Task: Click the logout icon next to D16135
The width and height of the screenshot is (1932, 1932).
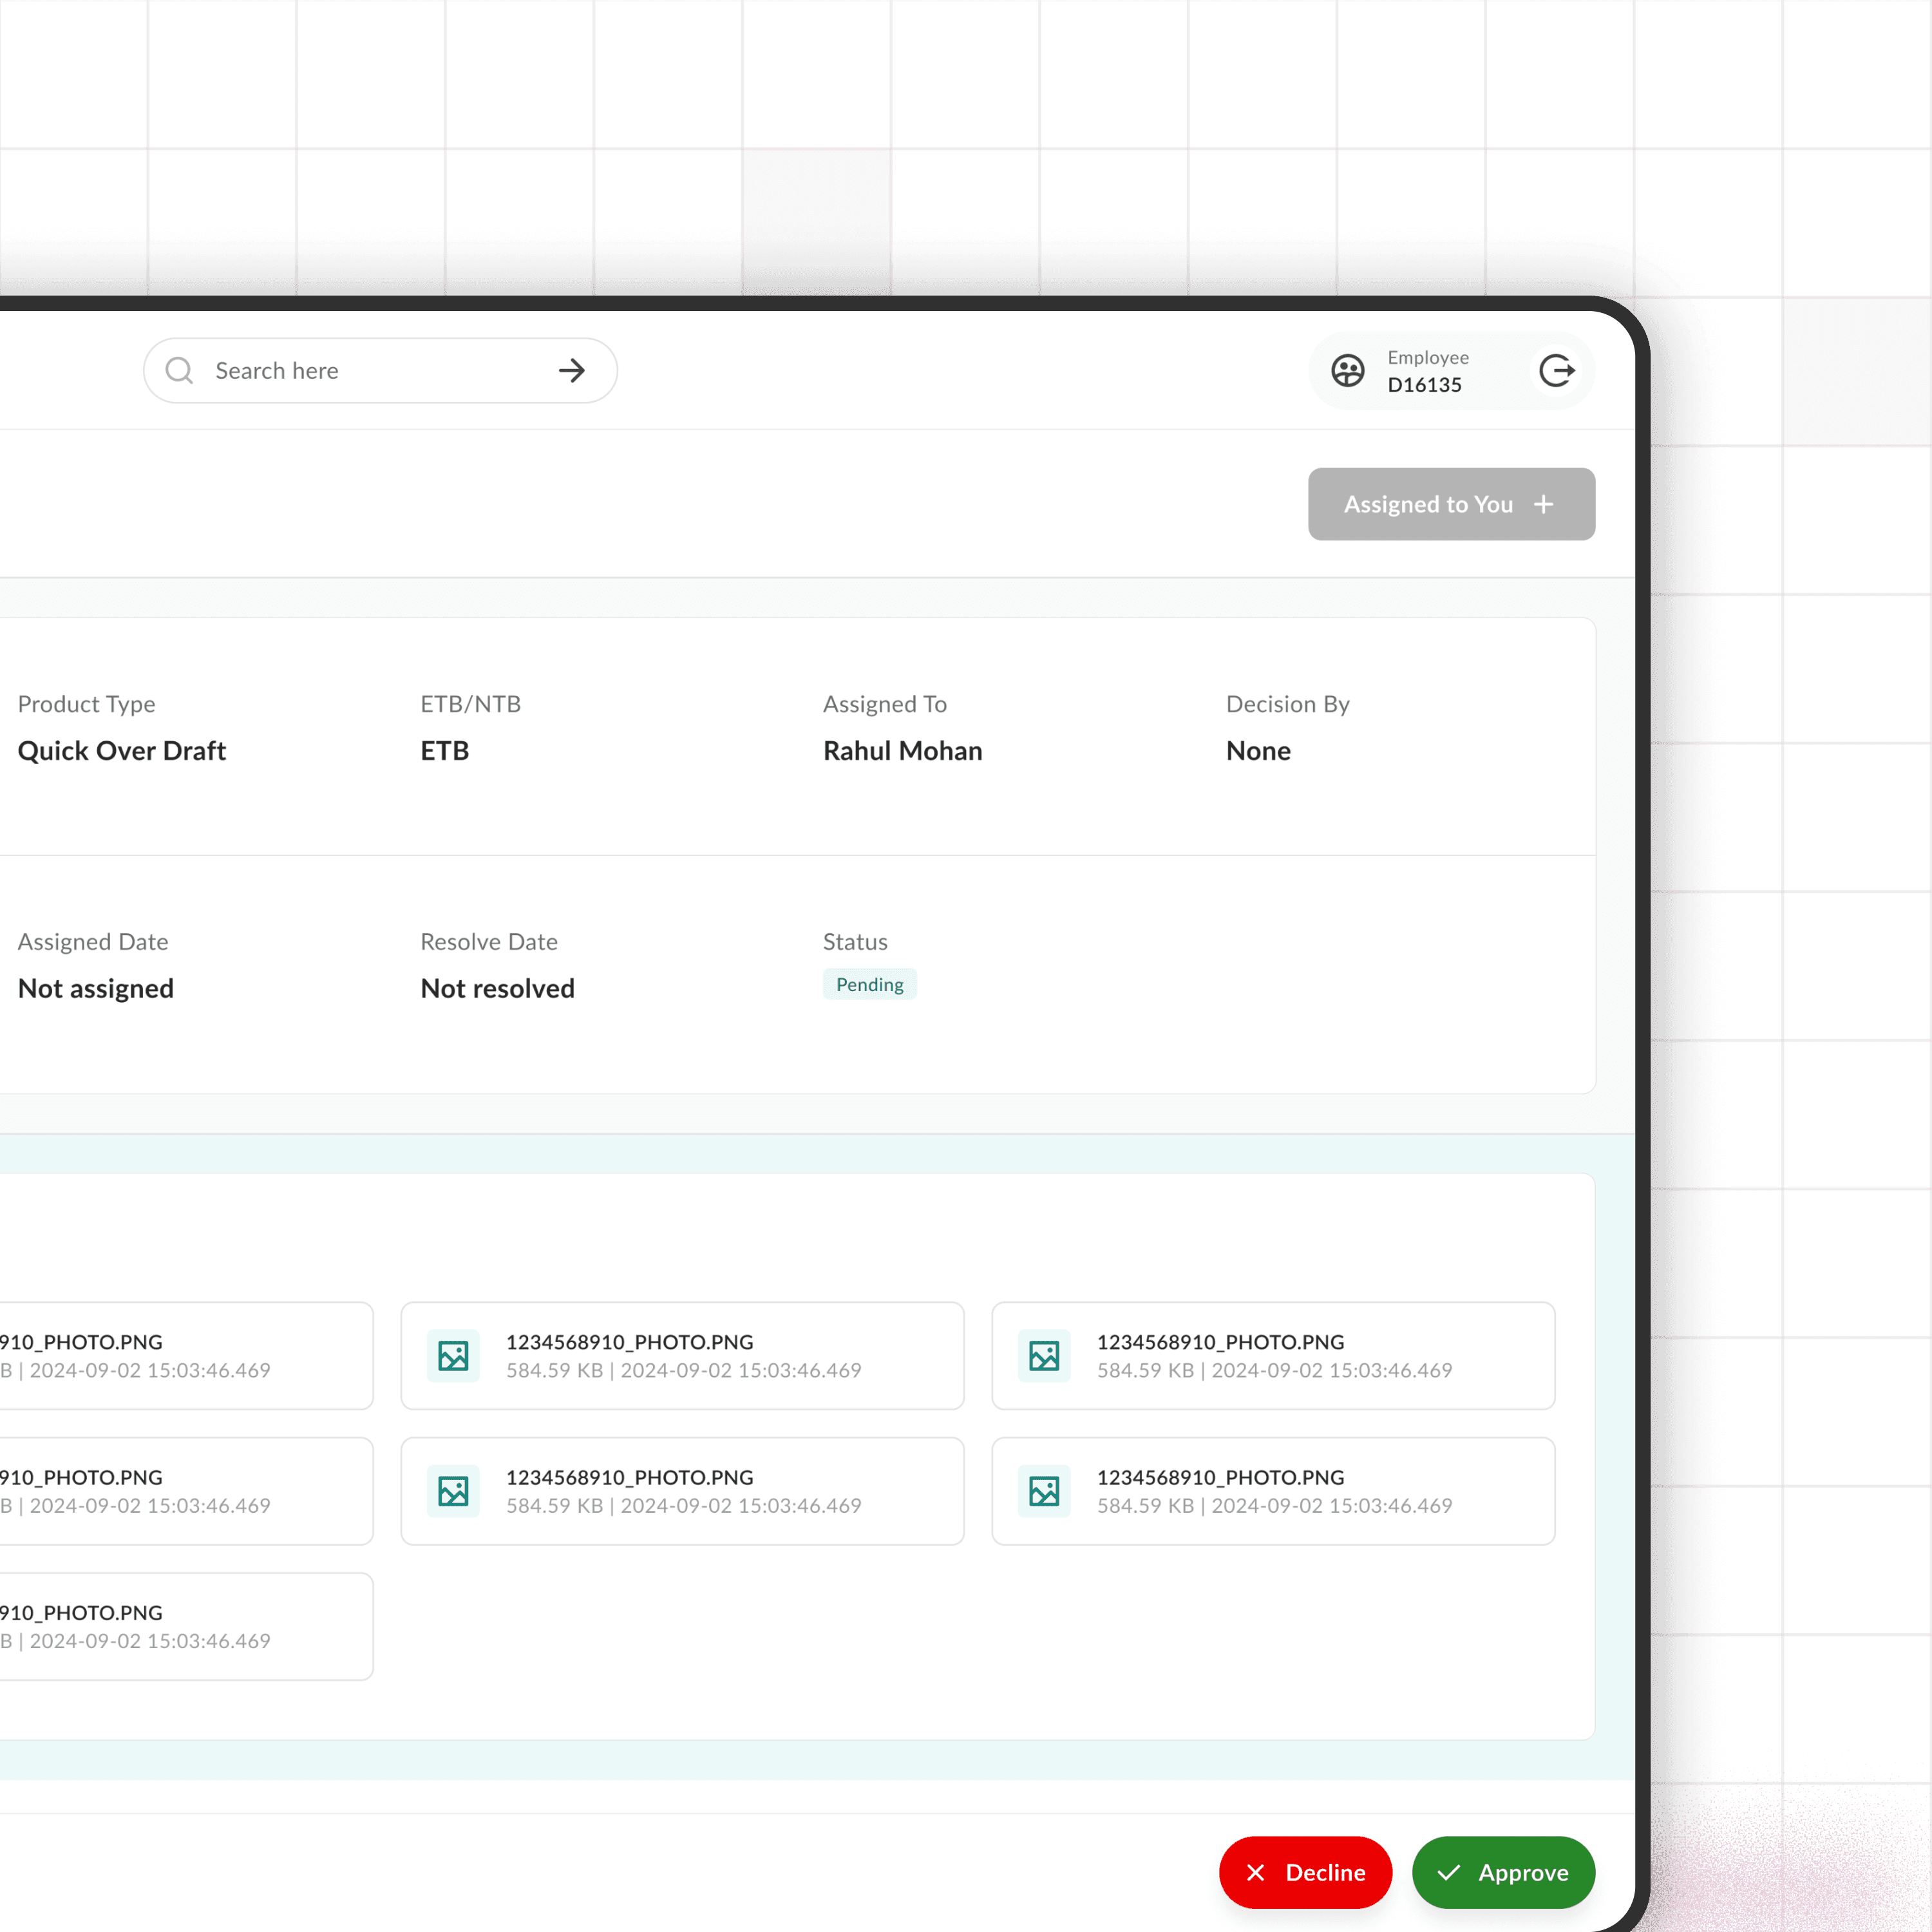Action: click(1556, 371)
